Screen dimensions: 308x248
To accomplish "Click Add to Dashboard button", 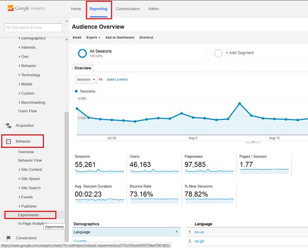I will [x=120, y=37].
